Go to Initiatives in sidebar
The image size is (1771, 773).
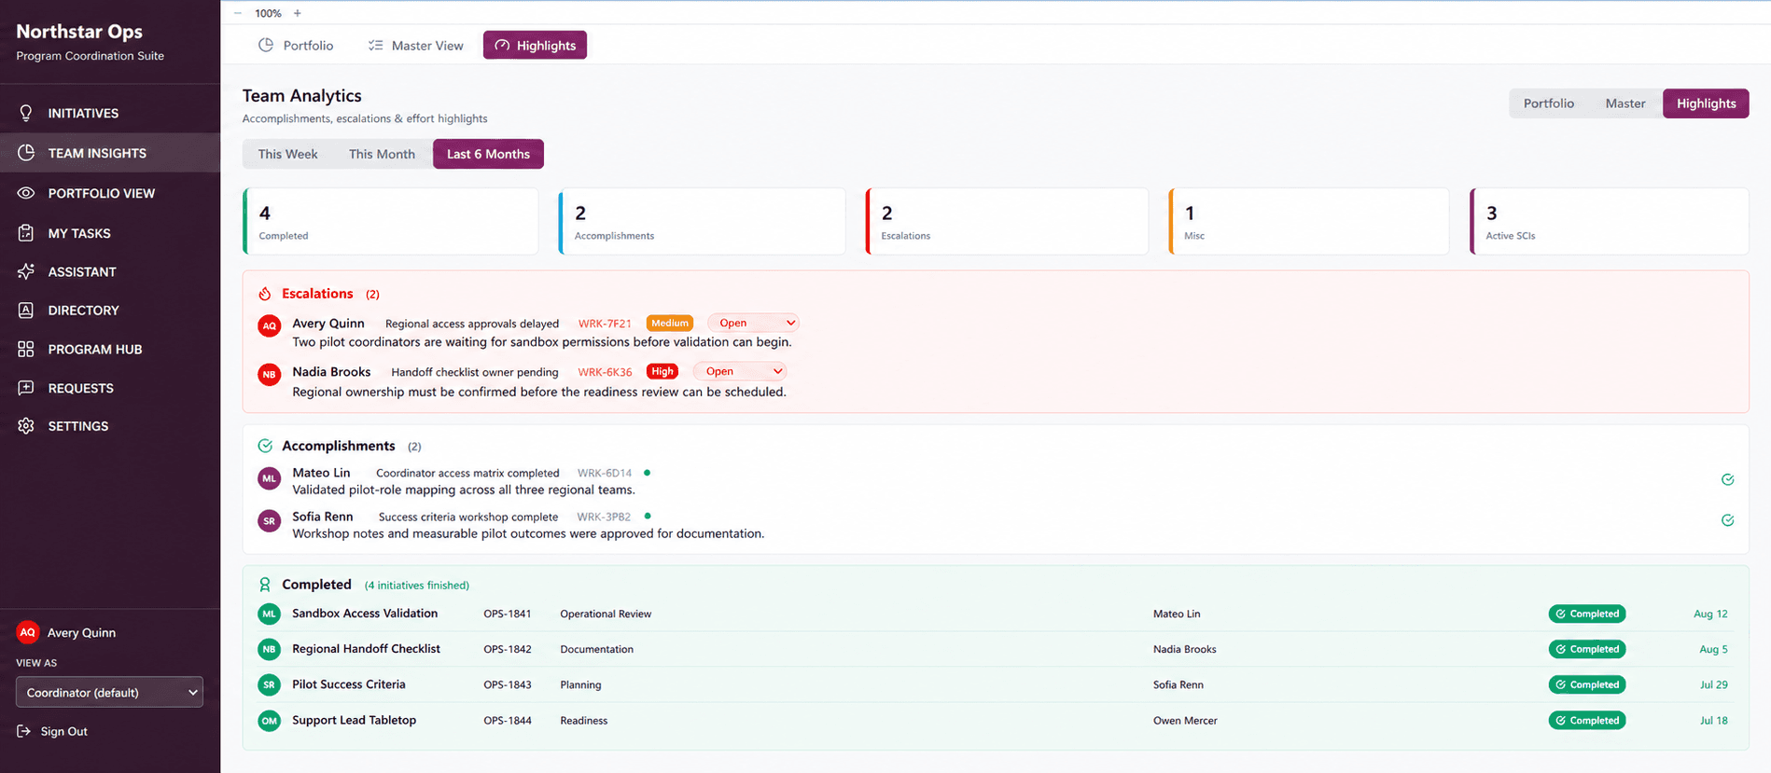coord(110,113)
